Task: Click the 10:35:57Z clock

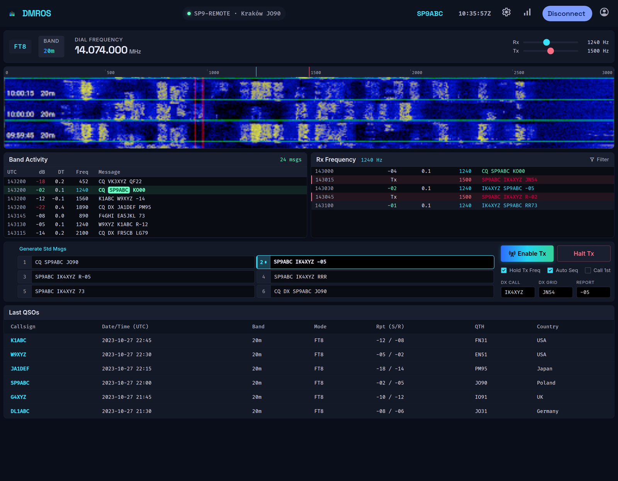Action: (475, 14)
